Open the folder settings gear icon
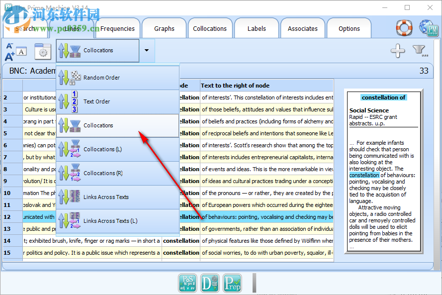The image size is (442, 295). 43,51
